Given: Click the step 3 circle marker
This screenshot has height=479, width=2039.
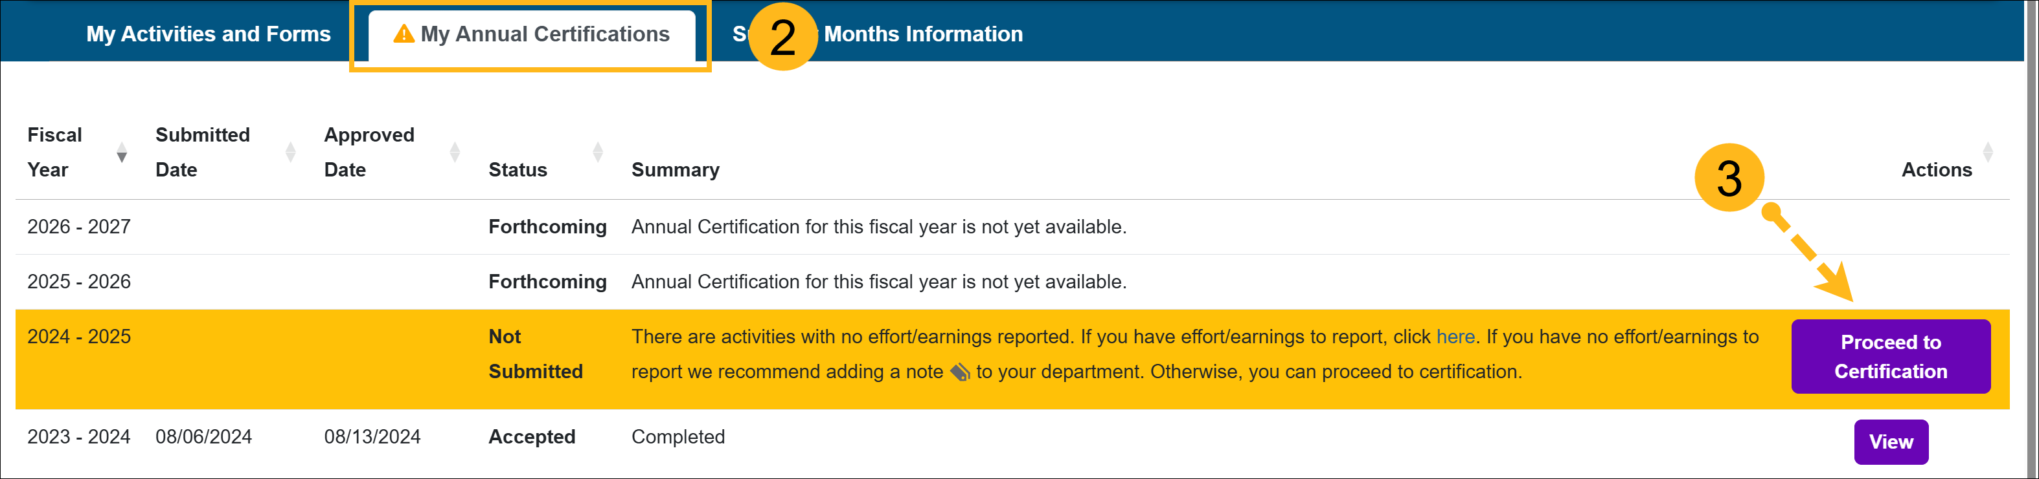Looking at the screenshot, I should tap(1729, 178).
